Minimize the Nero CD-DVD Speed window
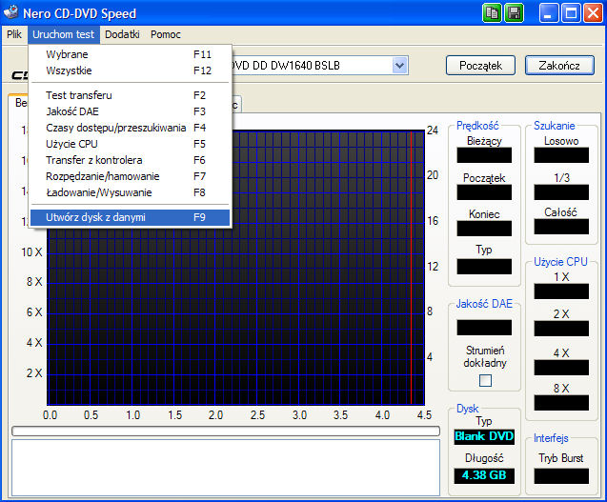607x502 pixels. tap(549, 13)
